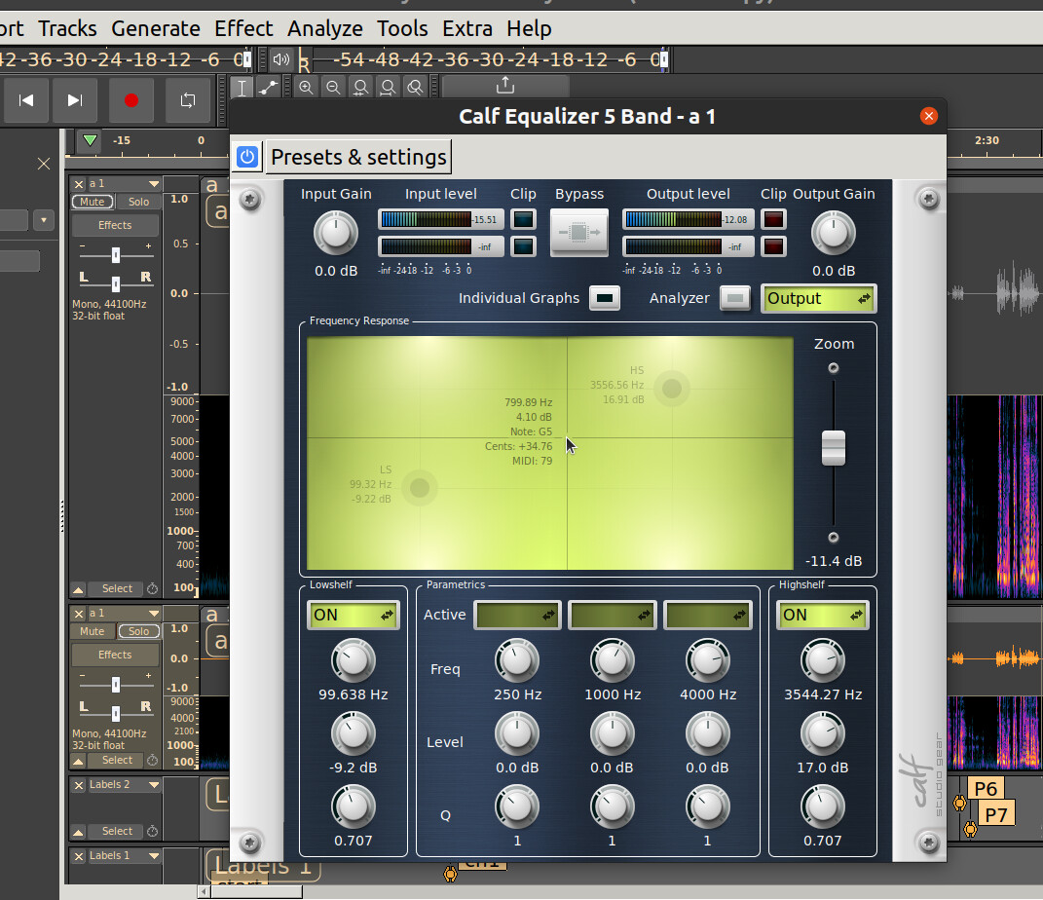This screenshot has height=900, width=1043.
Task: Click Select on the Labels 2 track
Action: tap(117, 832)
